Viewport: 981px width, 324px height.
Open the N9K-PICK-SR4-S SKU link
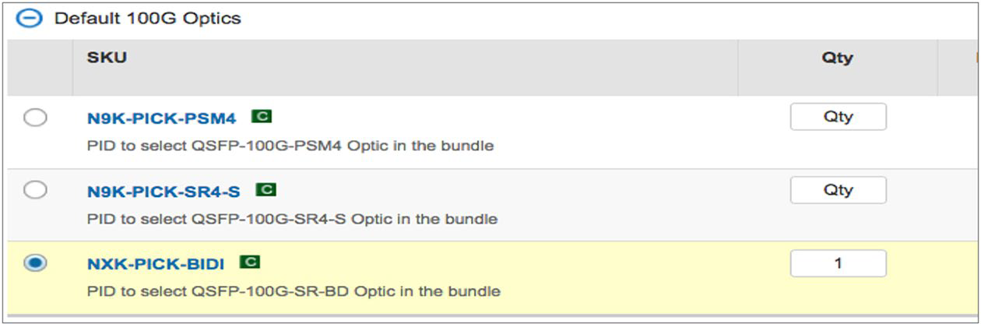click(x=163, y=192)
